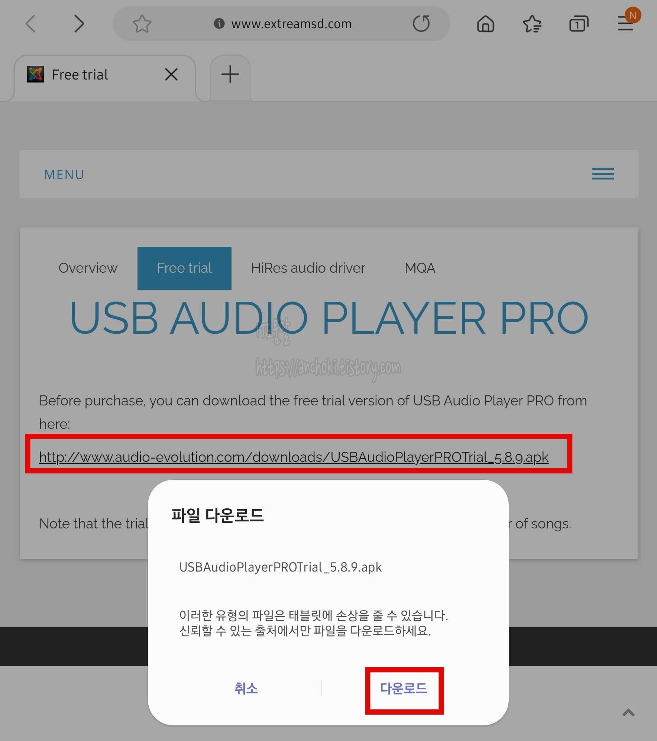Close the Free trial browser tab

171,75
